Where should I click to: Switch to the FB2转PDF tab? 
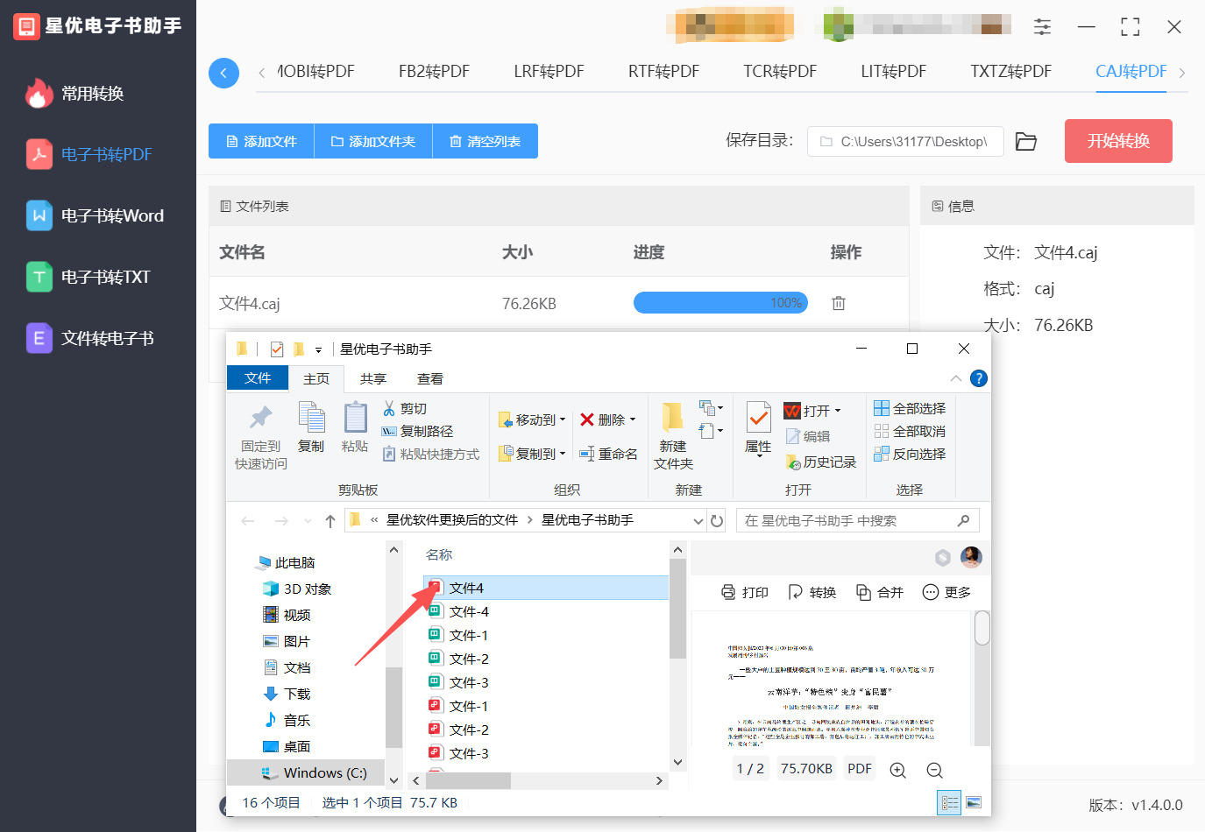434,72
